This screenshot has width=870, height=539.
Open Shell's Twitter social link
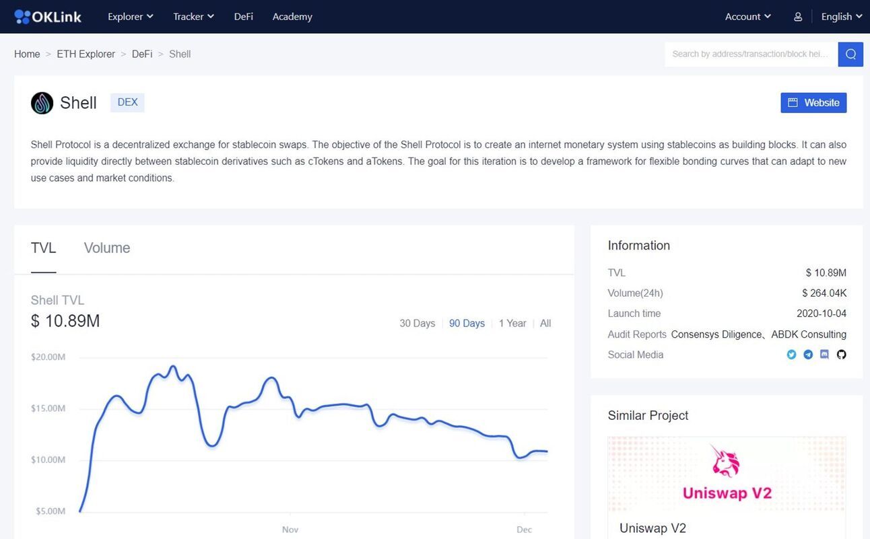(x=791, y=355)
